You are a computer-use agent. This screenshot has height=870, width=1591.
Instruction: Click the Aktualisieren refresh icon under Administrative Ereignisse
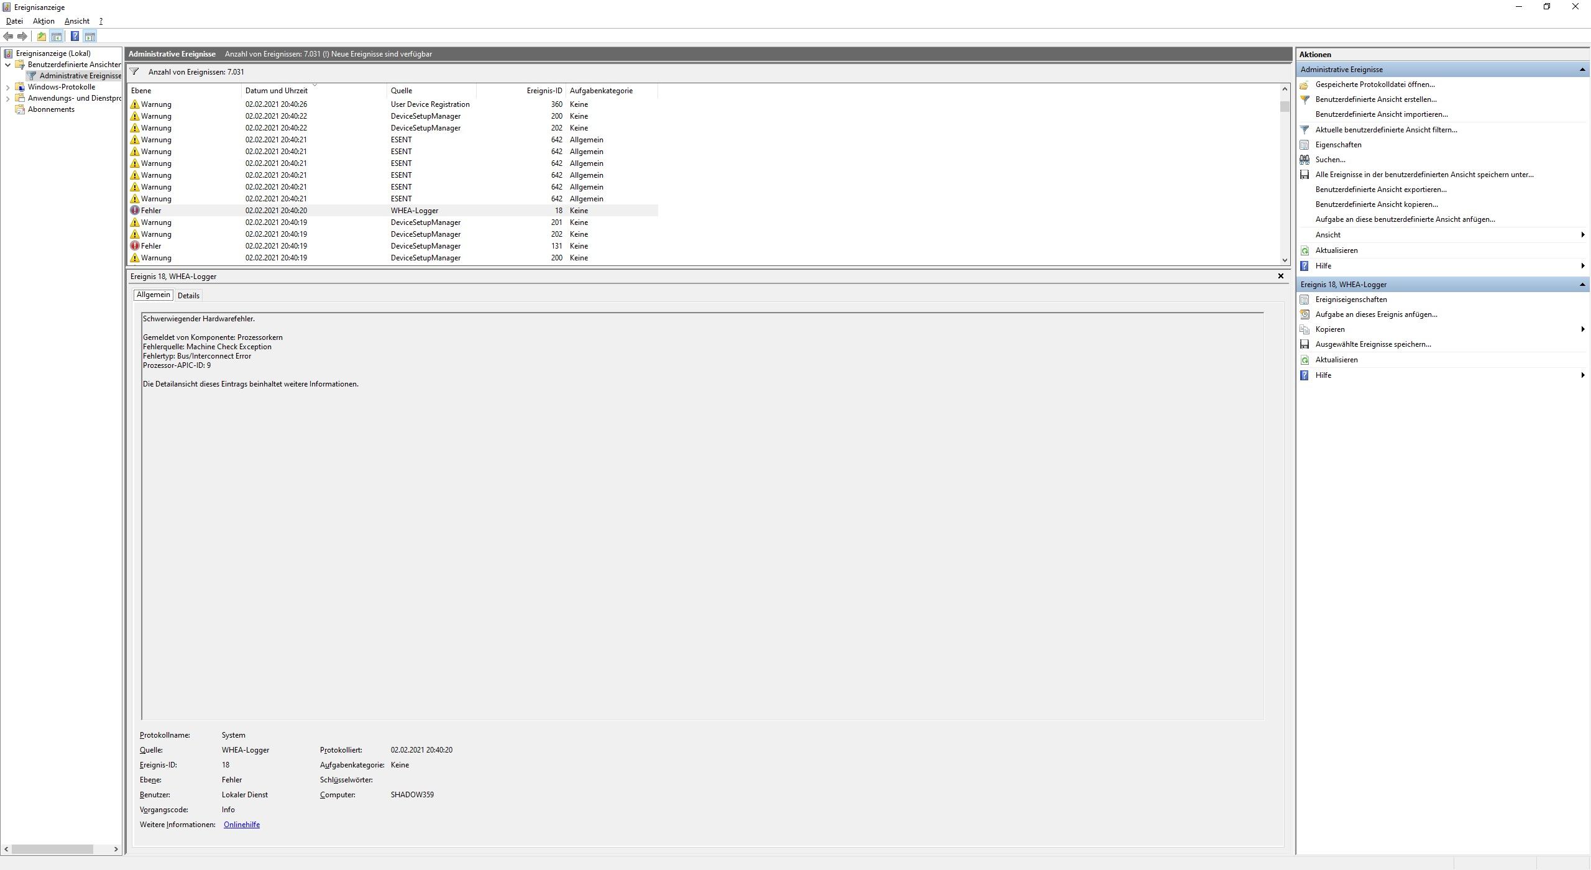point(1304,250)
